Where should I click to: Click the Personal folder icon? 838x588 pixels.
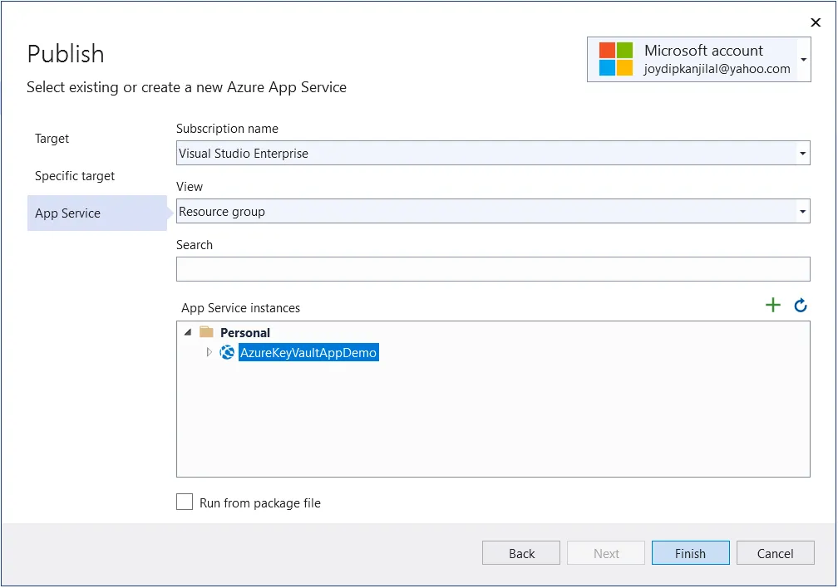207,332
